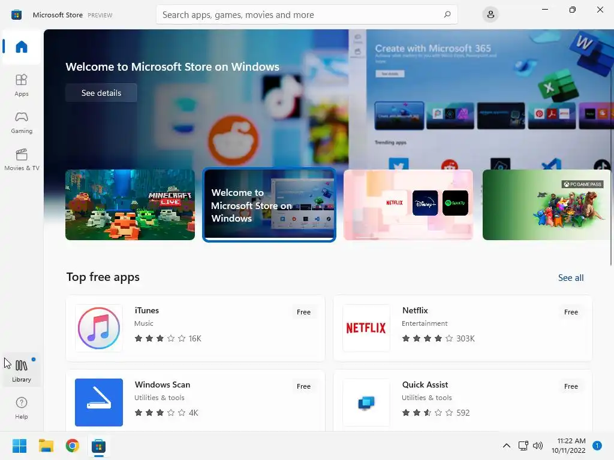Click the Windows Scan title
Image resolution: width=614 pixels, height=460 pixels.
click(x=162, y=385)
